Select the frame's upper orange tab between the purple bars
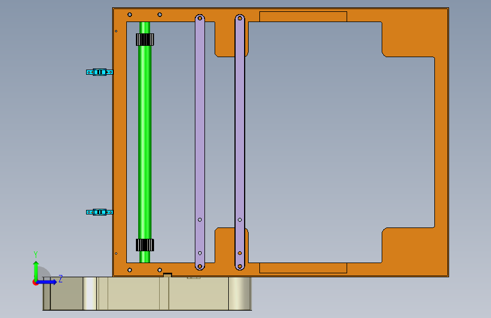 point(225,39)
